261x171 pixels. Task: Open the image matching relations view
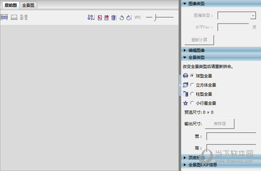24,17
